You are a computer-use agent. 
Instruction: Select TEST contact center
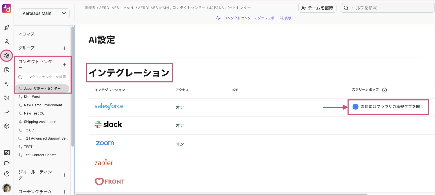point(28,147)
